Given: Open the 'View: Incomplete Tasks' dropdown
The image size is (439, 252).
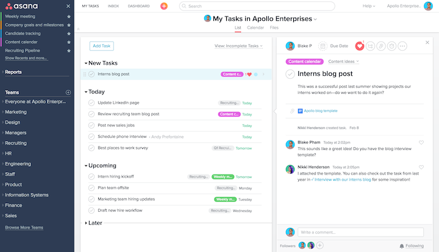Looking at the screenshot, I should 239,46.
